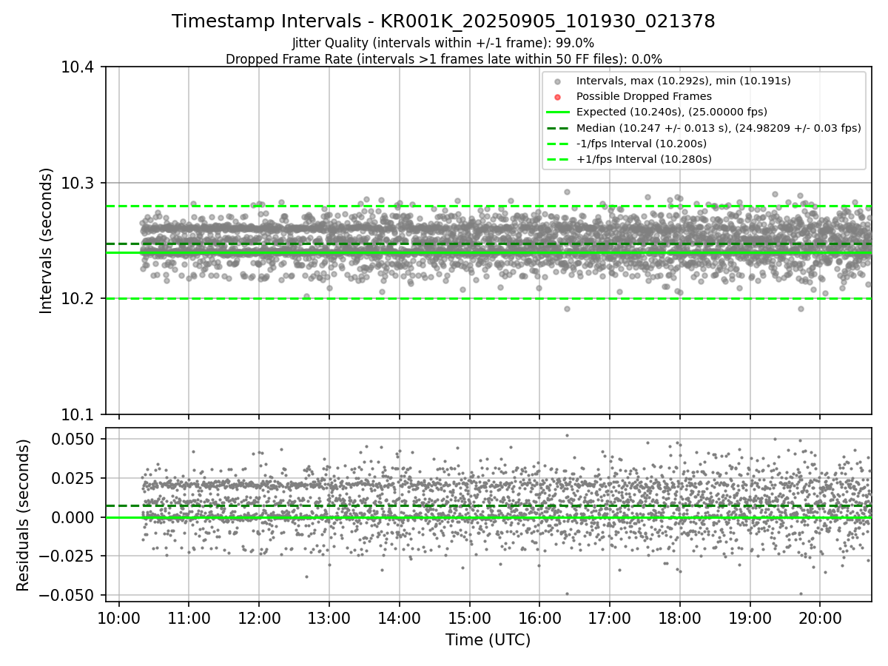Click the 18:00 time tick label
The height and width of the screenshot is (666, 888).
pos(680,619)
